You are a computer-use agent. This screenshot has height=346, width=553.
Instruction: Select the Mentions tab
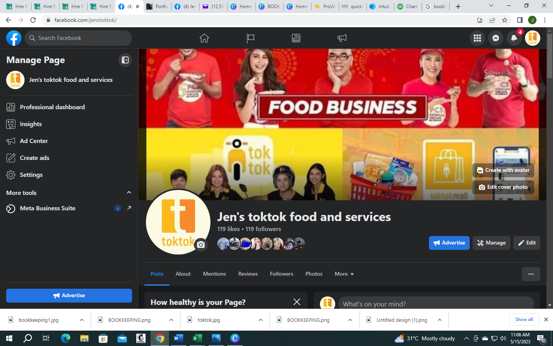[x=215, y=274]
